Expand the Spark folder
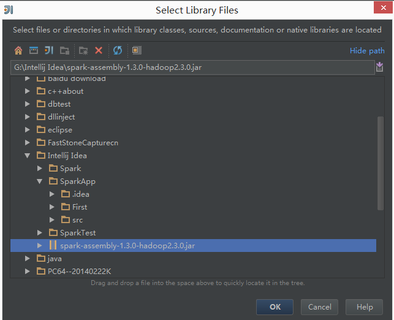Viewport: 394px width, 320px height. coord(39,169)
